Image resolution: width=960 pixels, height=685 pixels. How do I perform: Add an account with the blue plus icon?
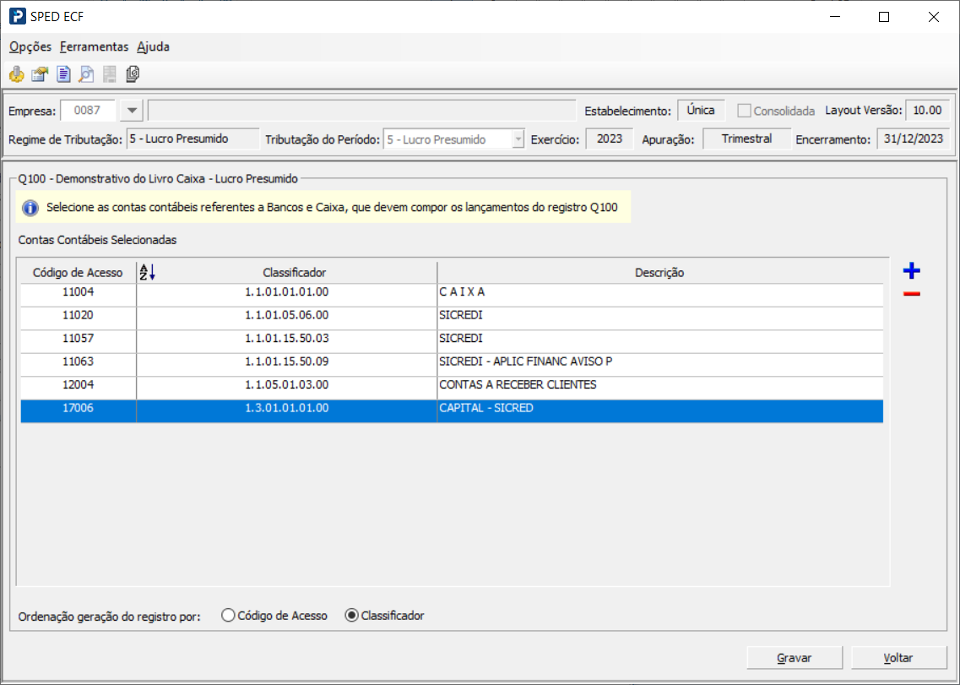coord(912,270)
